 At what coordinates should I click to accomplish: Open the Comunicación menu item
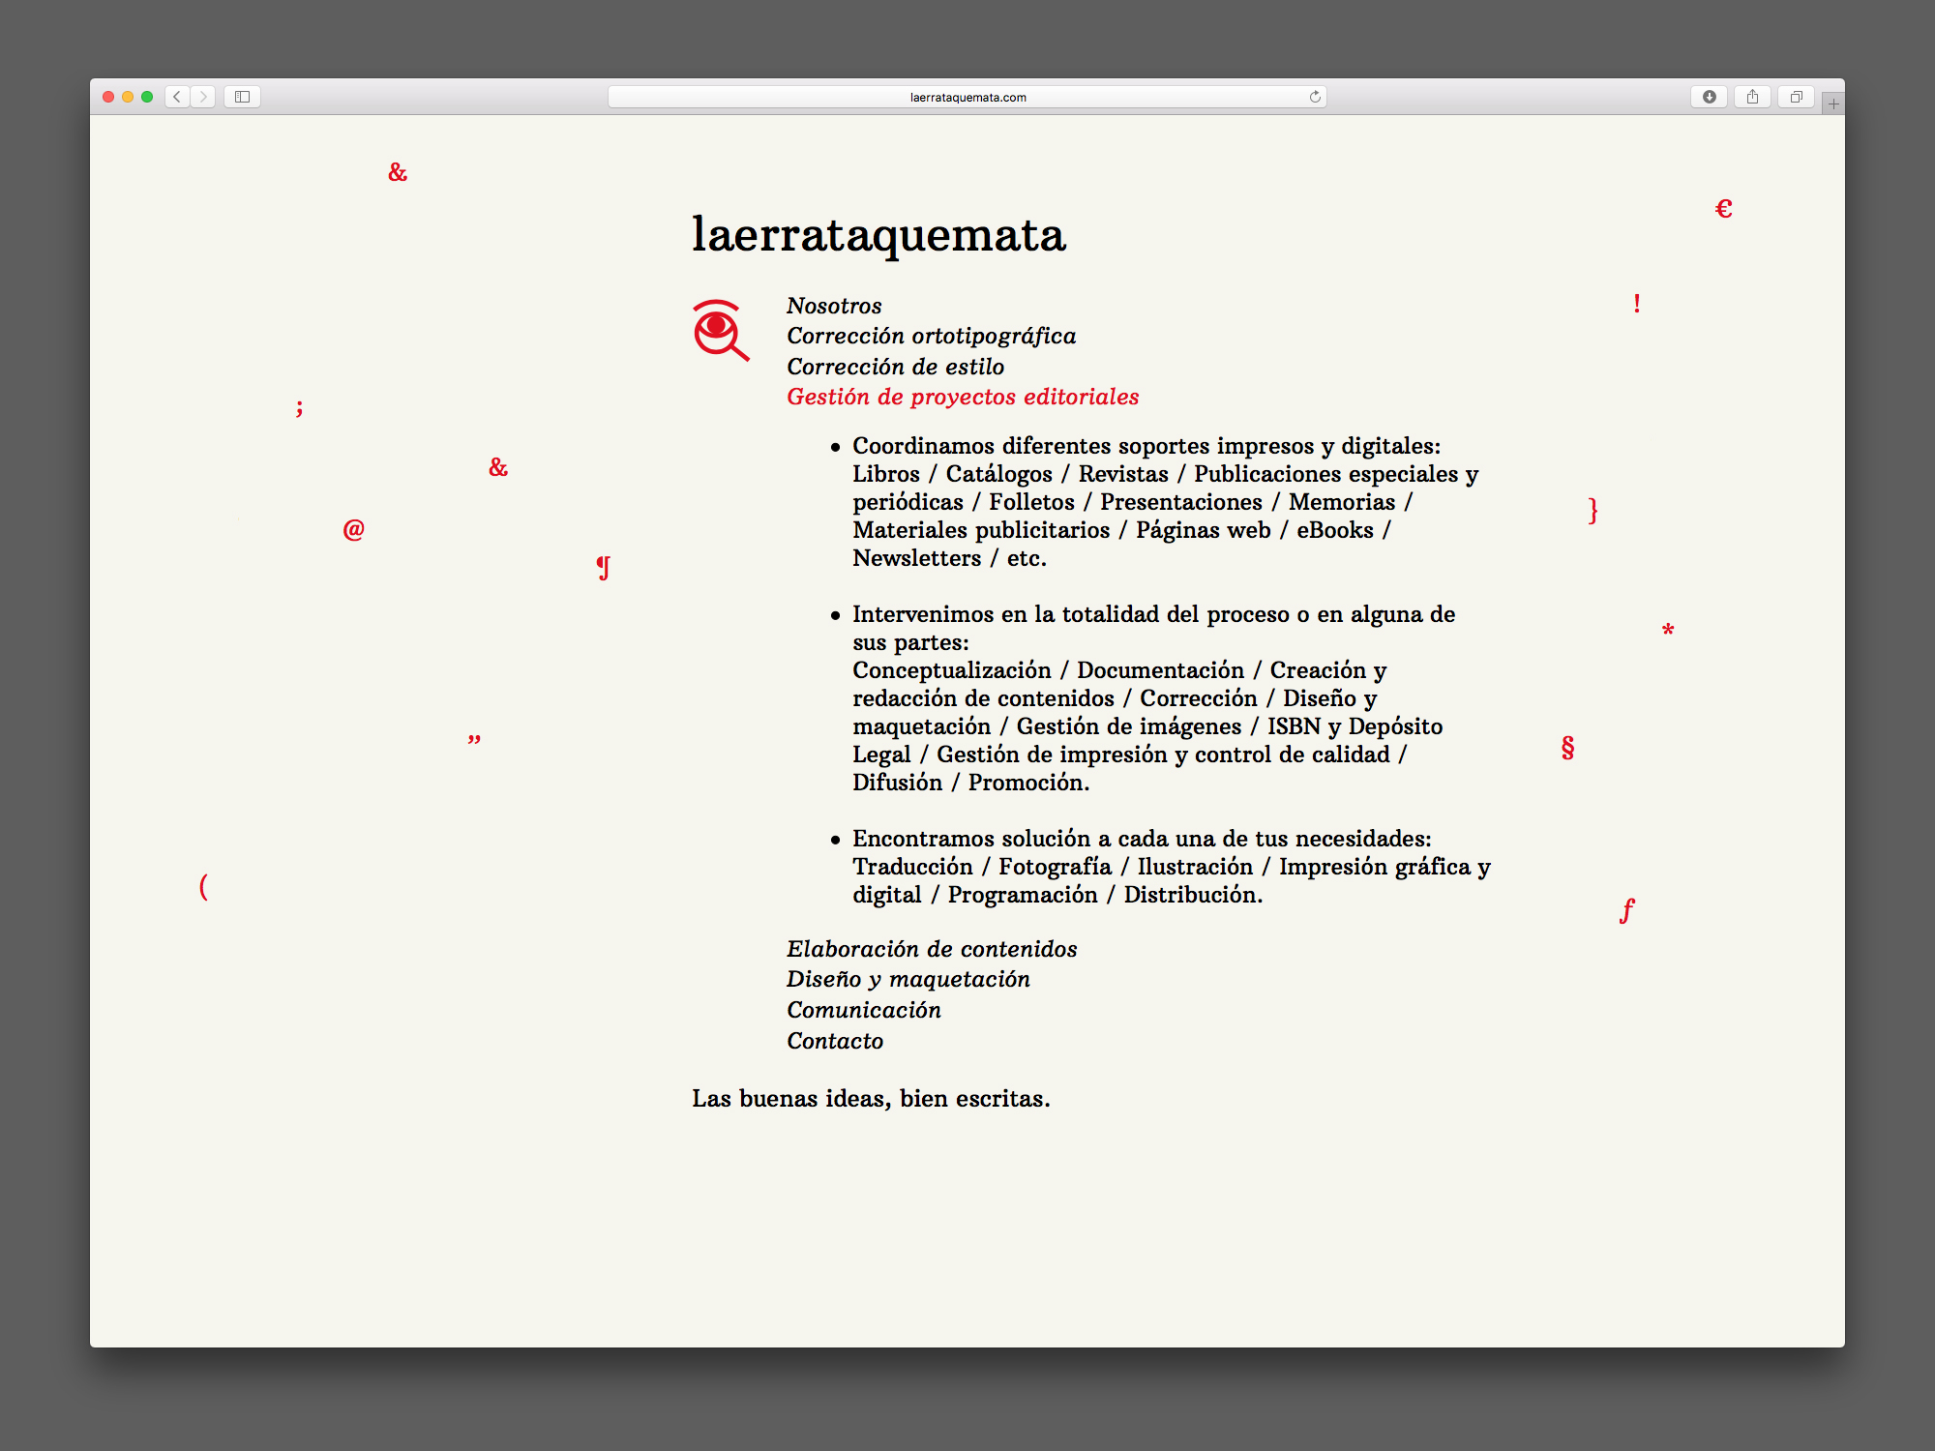coord(863,1010)
